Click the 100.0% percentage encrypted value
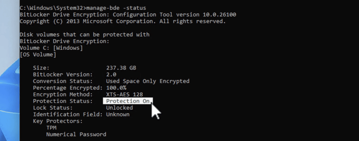 [x=116, y=88]
